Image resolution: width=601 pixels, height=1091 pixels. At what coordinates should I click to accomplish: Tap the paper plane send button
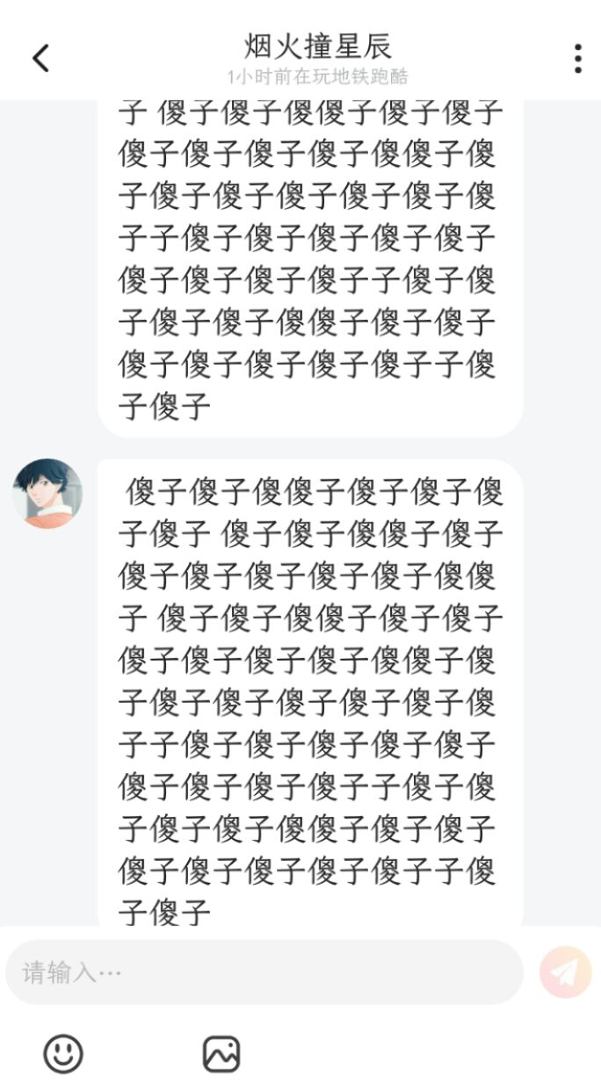(566, 972)
